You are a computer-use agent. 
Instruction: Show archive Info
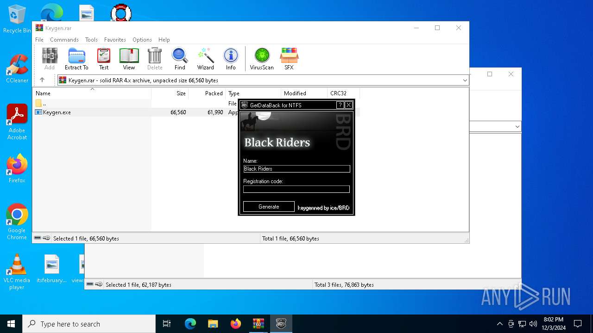[231, 58]
